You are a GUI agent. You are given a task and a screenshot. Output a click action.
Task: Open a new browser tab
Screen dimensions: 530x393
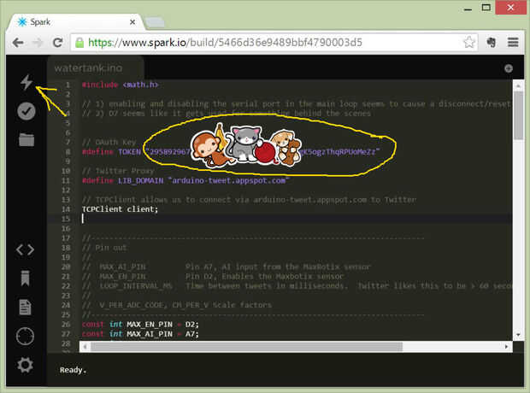[155, 23]
